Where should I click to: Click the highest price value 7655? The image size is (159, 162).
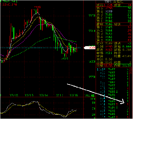[109, 50]
